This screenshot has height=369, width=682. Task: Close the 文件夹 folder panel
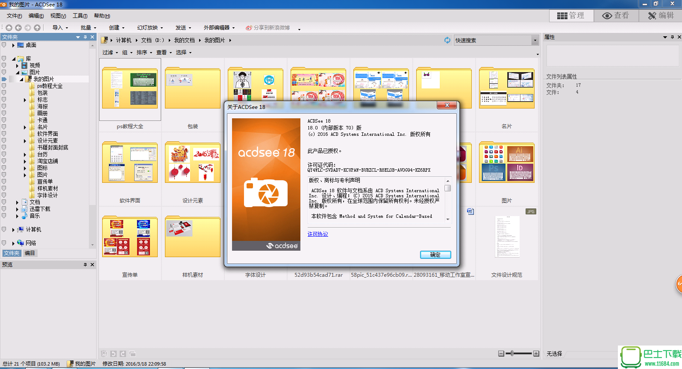pyautogui.click(x=92, y=37)
